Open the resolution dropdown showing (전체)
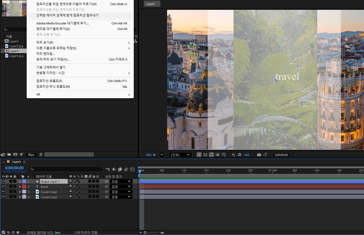 [180, 155]
